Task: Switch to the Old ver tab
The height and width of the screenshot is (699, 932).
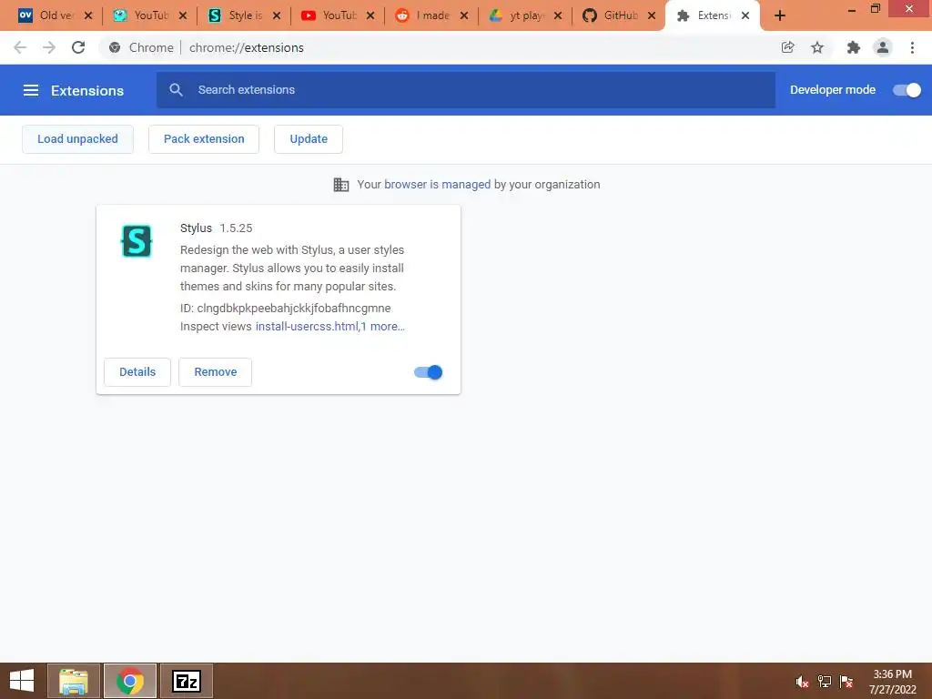Action: click(x=56, y=16)
